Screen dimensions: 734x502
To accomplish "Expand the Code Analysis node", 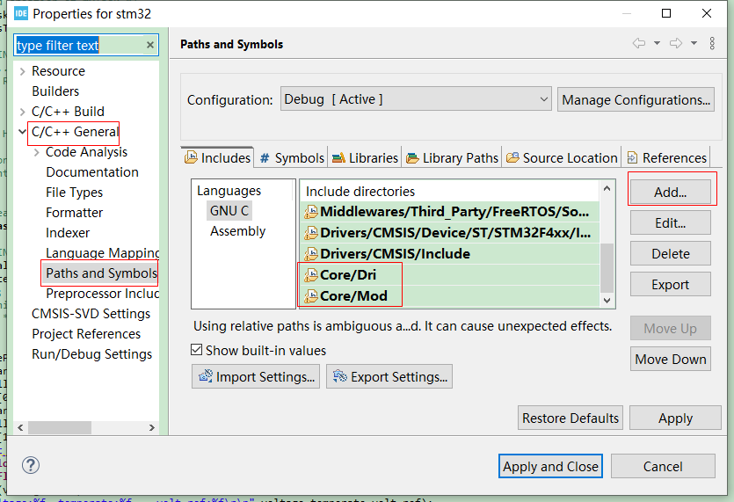I will tap(37, 152).
